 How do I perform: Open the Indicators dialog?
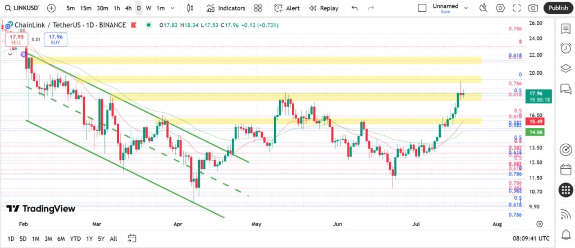226,8
